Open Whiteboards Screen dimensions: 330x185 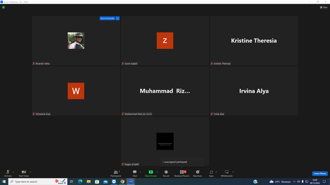[x=227, y=173]
